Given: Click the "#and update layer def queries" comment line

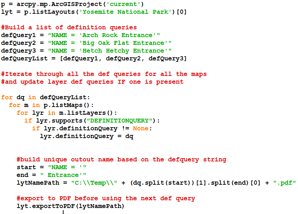Looking at the screenshot, I should (92, 82).
